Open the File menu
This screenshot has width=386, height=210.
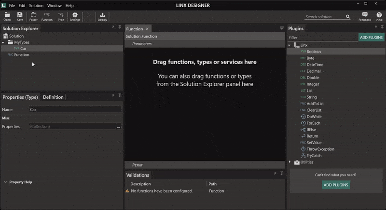pyautogui.click(x=12, y=5)
